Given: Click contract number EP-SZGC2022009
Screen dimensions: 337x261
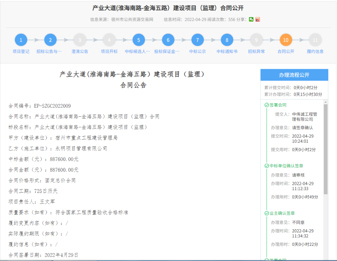Looking at the screenshot, I should pyautogui.click(x=53, y=106).
